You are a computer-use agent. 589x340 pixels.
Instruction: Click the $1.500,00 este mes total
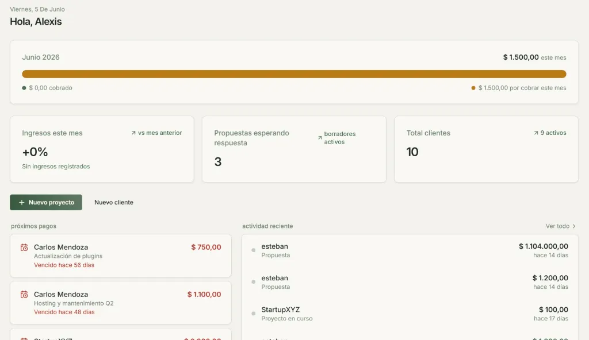pyautogui.click(x=534, y=57)
